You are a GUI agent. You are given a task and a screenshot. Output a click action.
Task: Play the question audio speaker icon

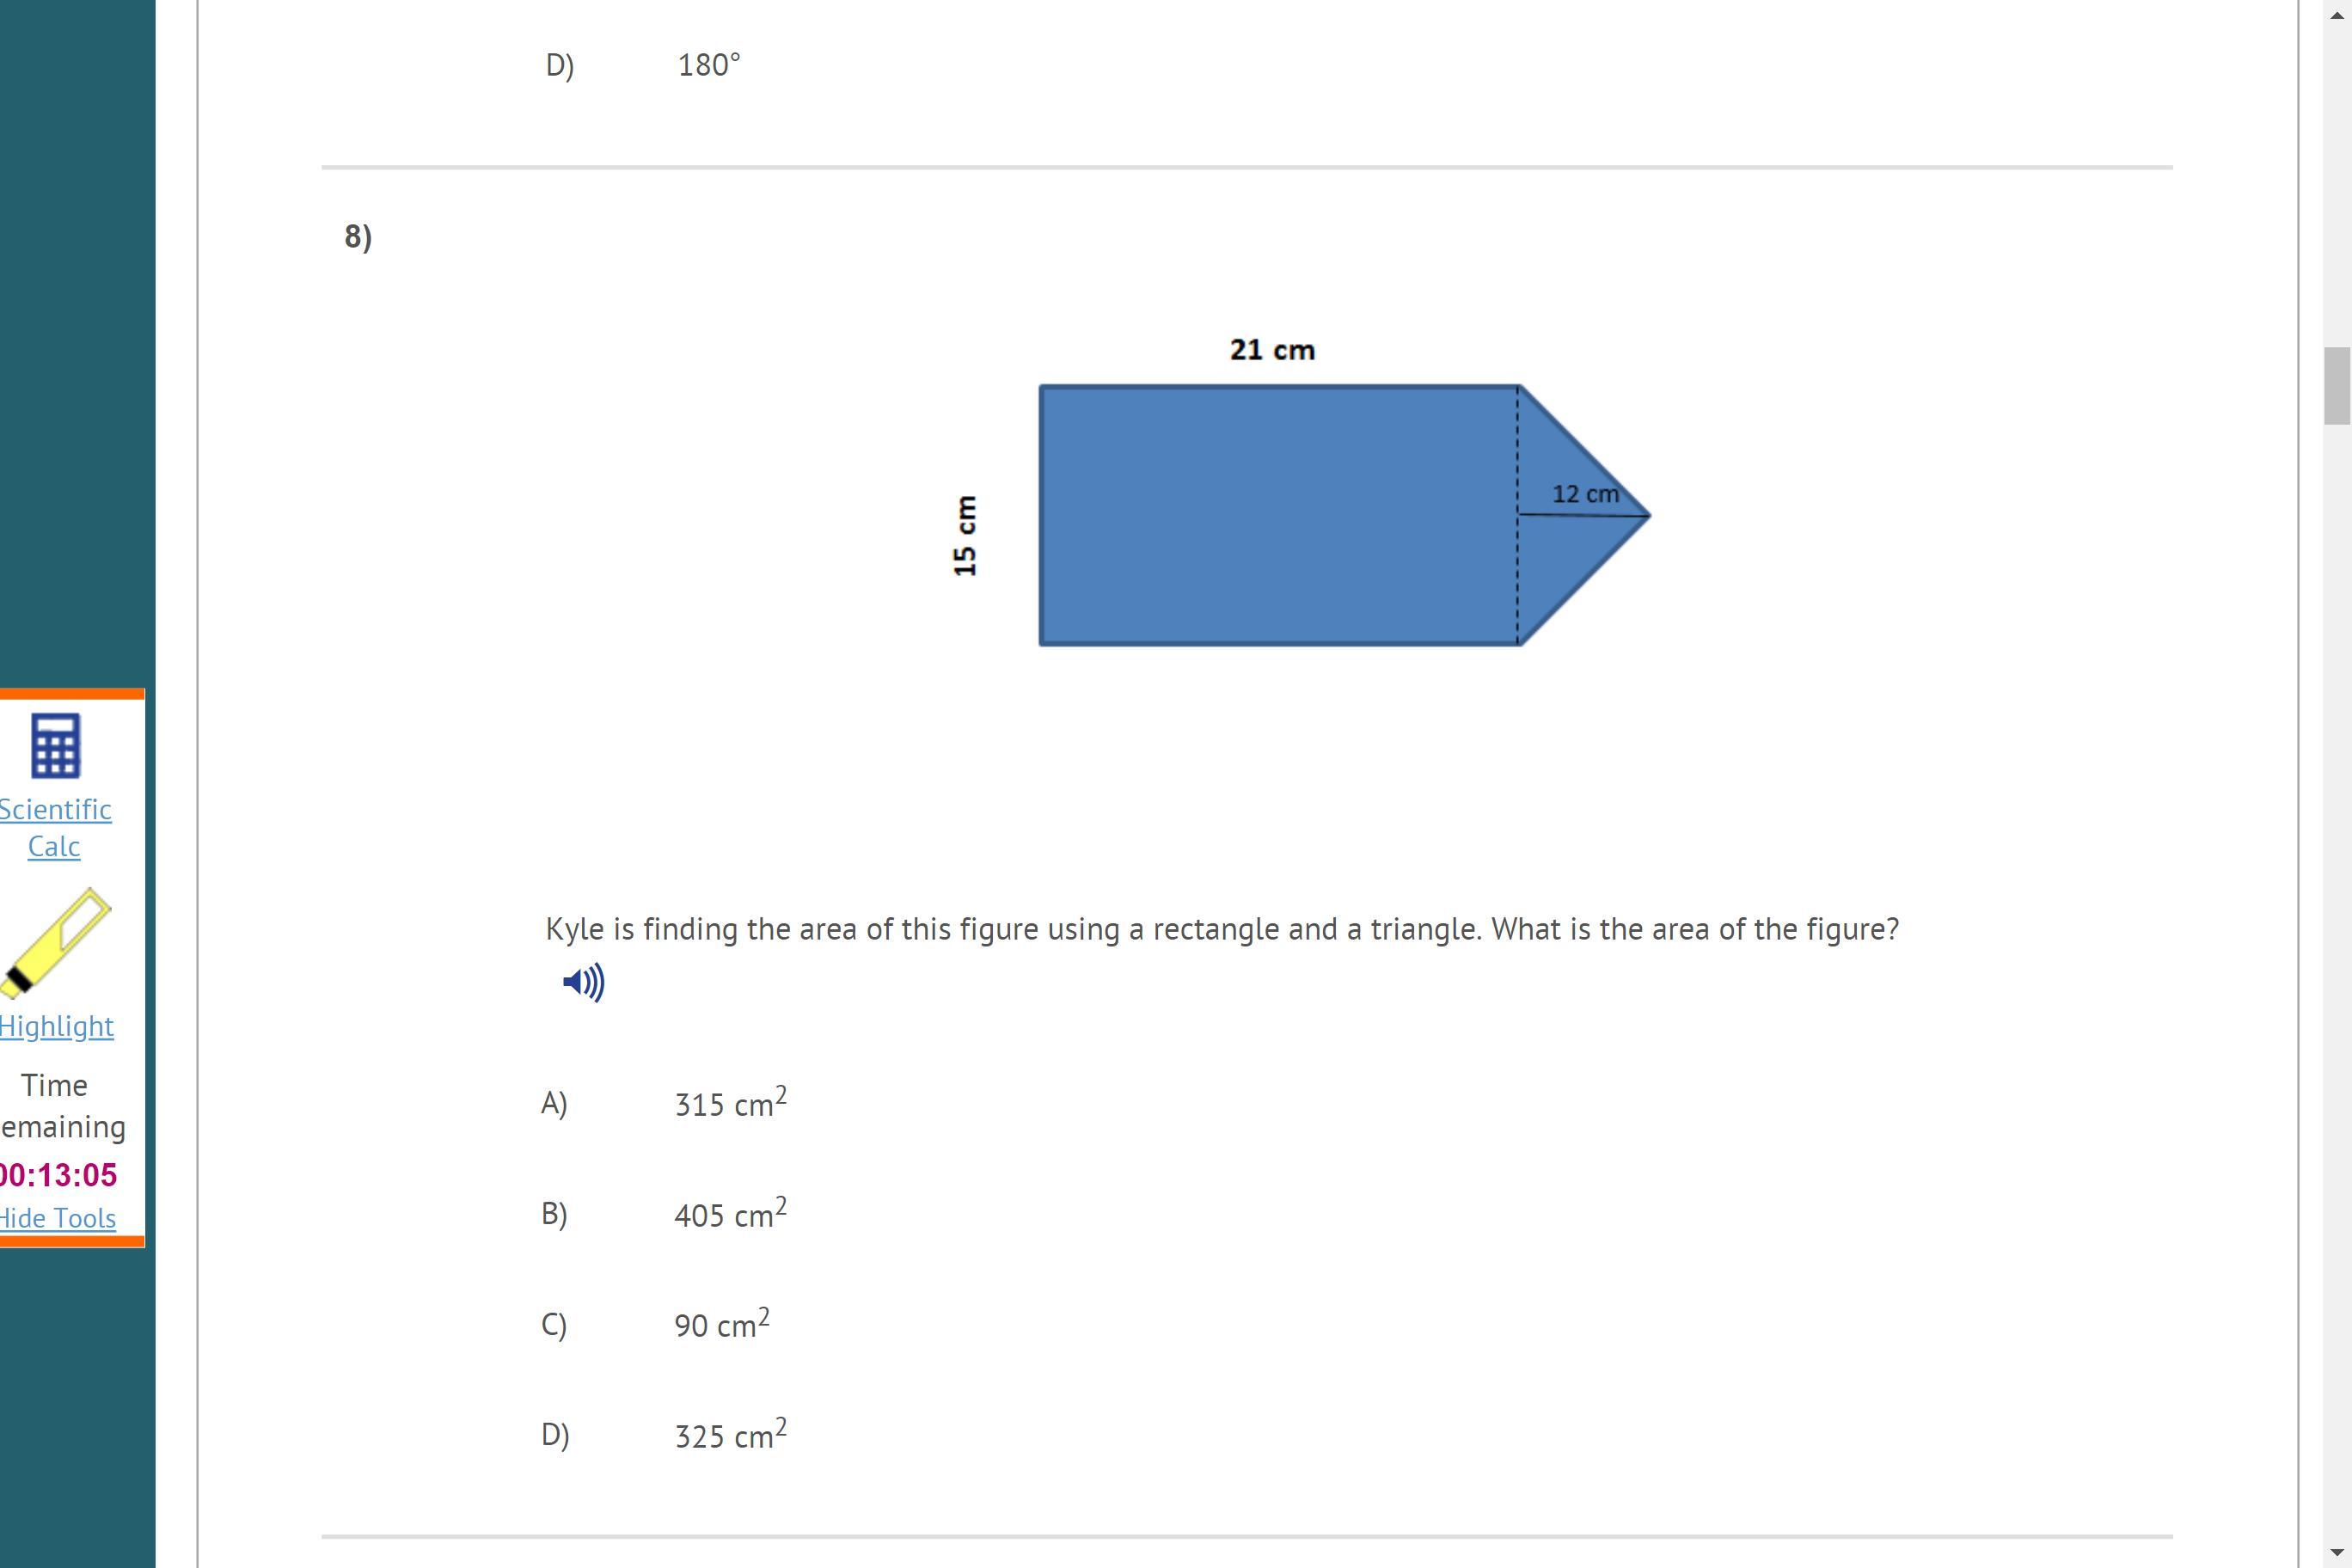[584, 982]
